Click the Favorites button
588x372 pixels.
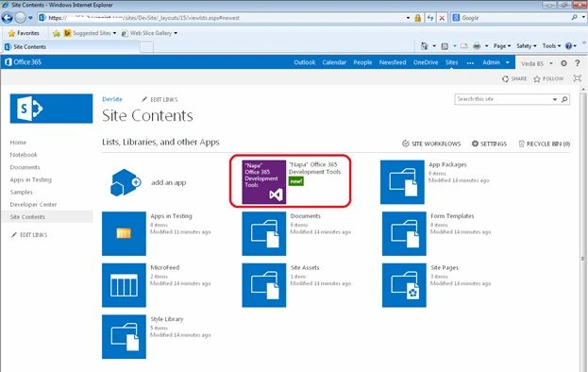(24, 33)
